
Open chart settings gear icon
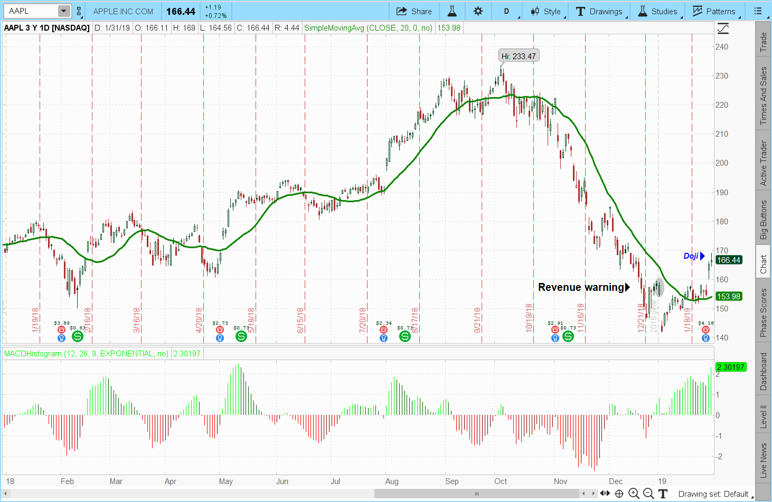[x=478, y=11]
